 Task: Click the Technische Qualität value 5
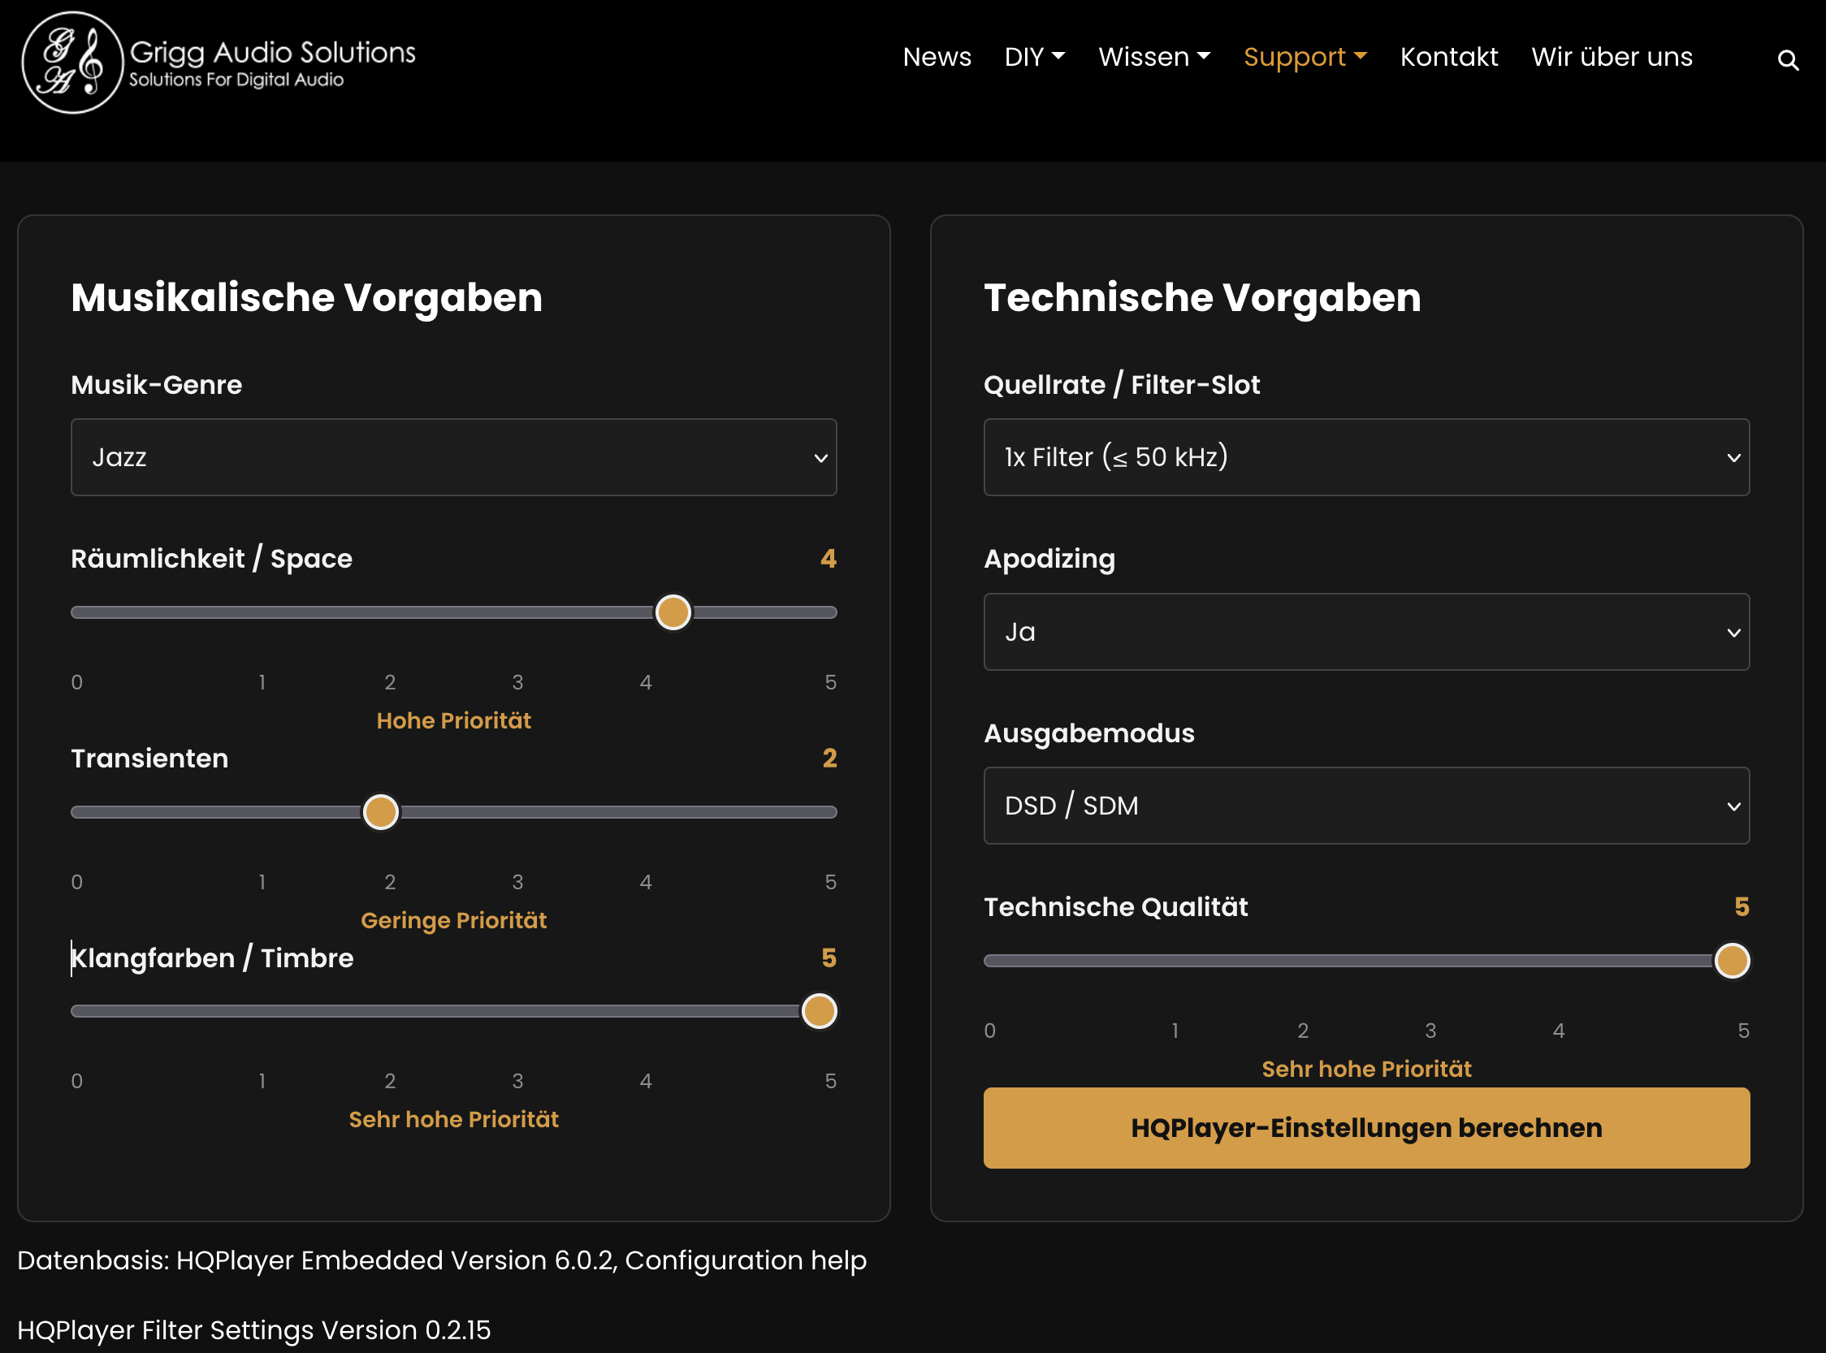click(x=1742, y=907)
